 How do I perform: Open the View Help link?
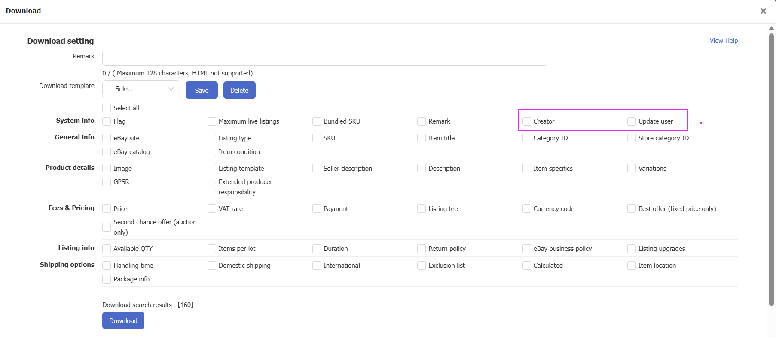point(724,41)
